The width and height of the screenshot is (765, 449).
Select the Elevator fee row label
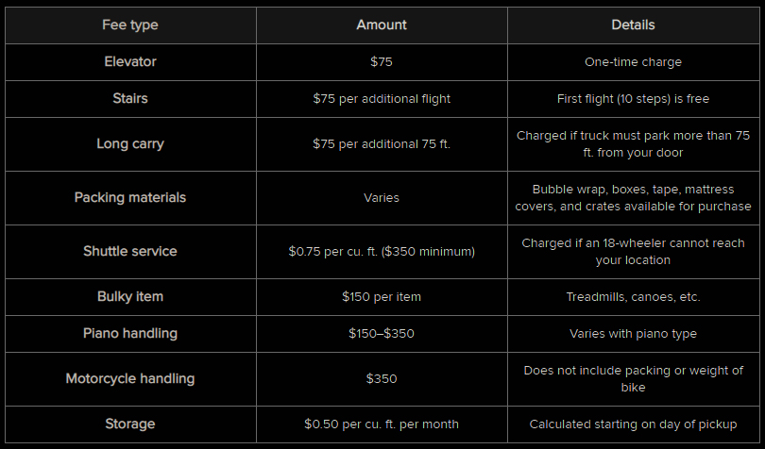pos(130,62)
